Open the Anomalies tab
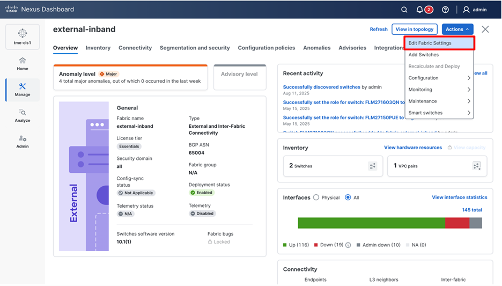Screen dimensions: 502x286 pos(316,48)
